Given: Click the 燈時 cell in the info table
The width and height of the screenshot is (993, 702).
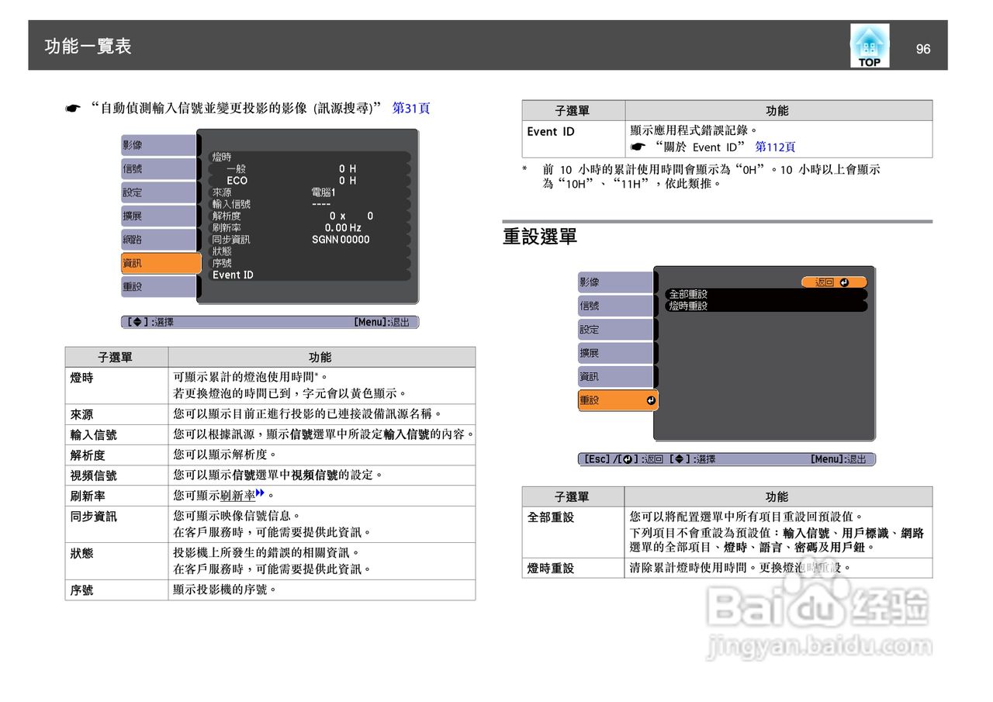Looking at the screenshot, I should (x=116, y=386).
